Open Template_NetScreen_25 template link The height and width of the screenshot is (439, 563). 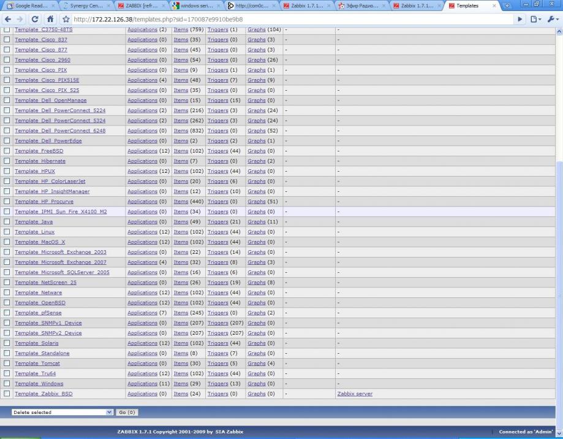click(45, 283)
